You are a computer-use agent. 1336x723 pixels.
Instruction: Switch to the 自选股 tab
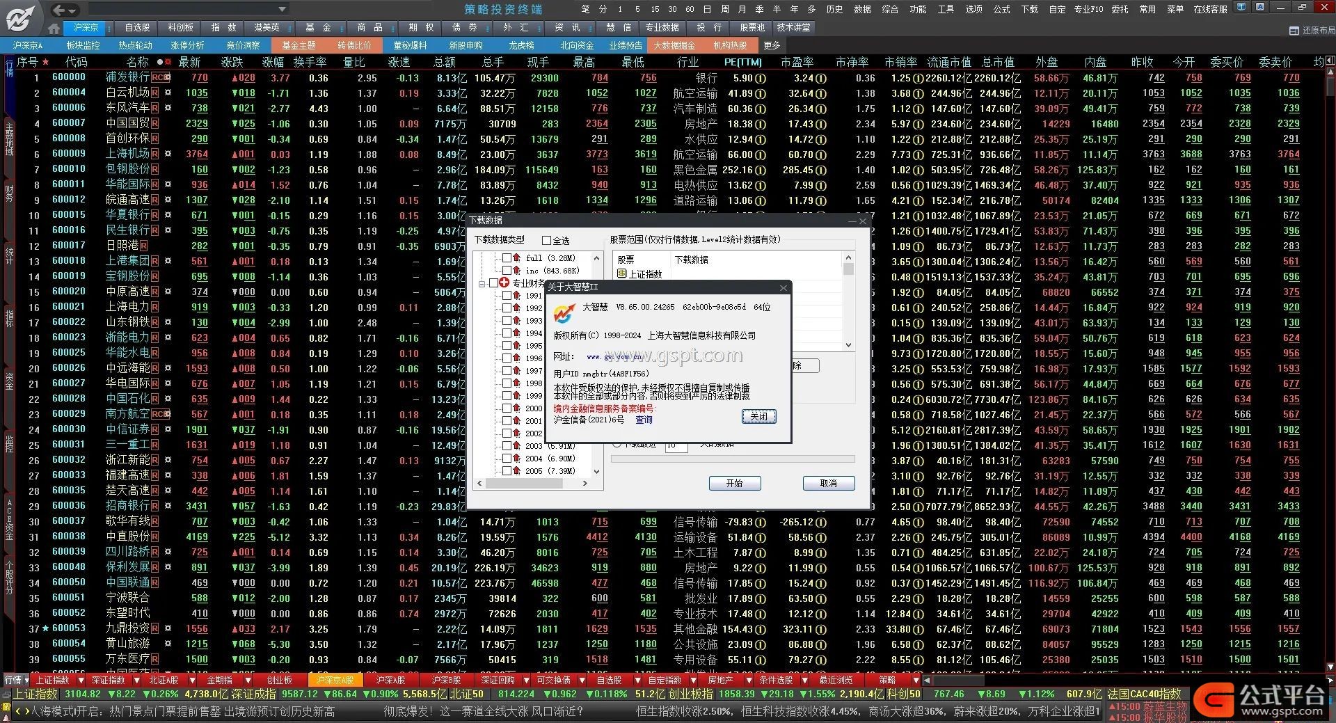(x=137, y=28)
